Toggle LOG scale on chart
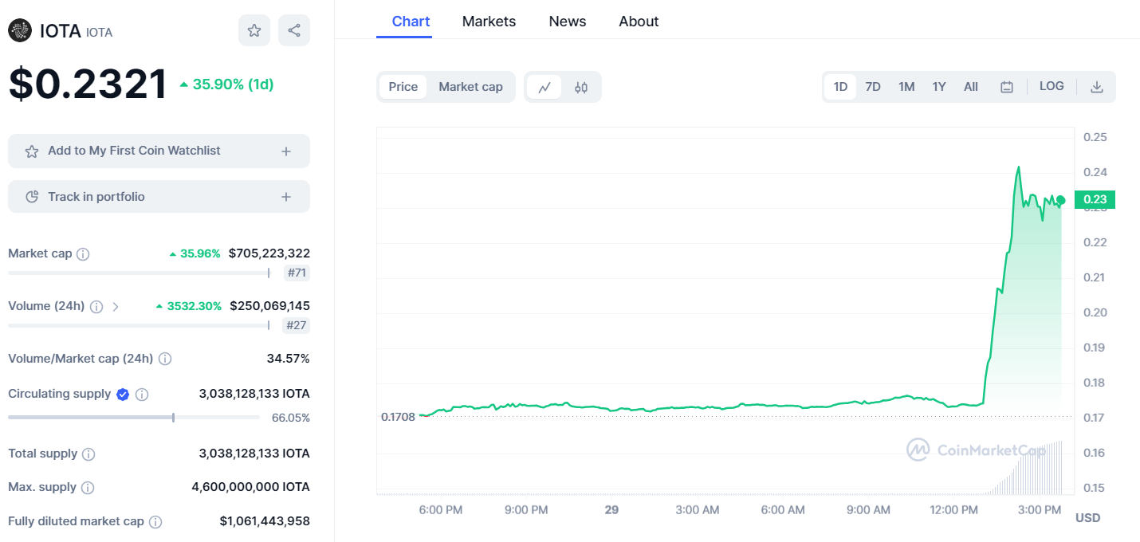The image size is (1140, 542). pyautogui.click(x=1052, y=86)
